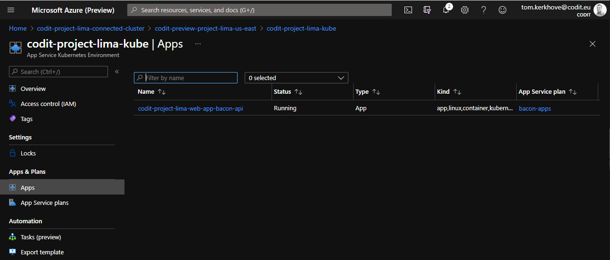Open the portal settings gear
This screenshot has width=610, height=260.
coord(465,10)
